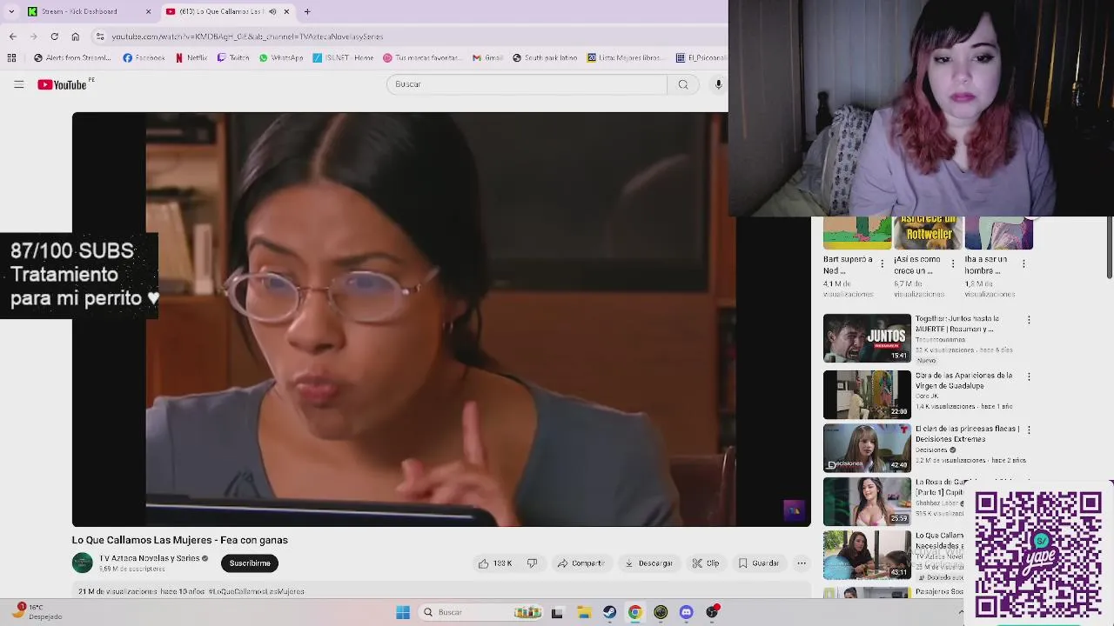Share the video via Compartir button
This screenshot has height=626, width=1114.
pos(580,563)
